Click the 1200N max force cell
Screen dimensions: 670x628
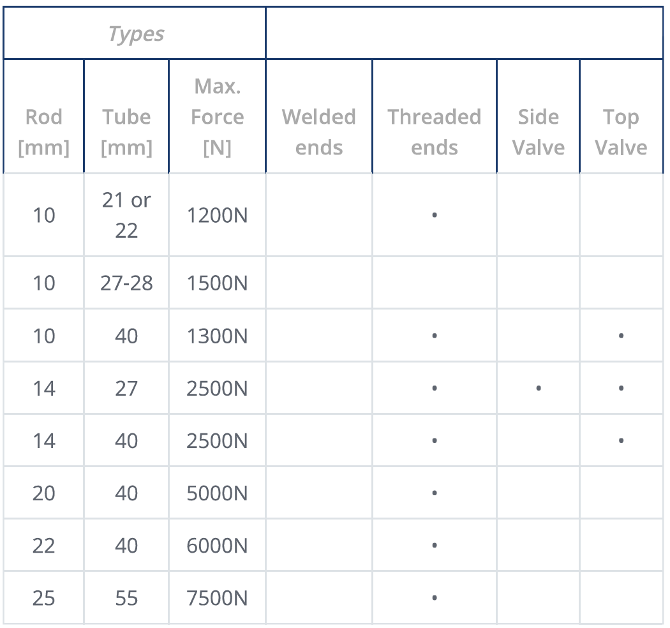(x=217, y=215)
